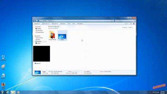
Task: Select the Mozilla Firefox desktop shortcut
Action: 3,86
